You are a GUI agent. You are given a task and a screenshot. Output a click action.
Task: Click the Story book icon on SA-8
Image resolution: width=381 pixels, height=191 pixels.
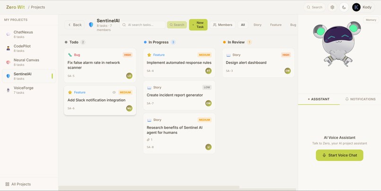[149, 120]
